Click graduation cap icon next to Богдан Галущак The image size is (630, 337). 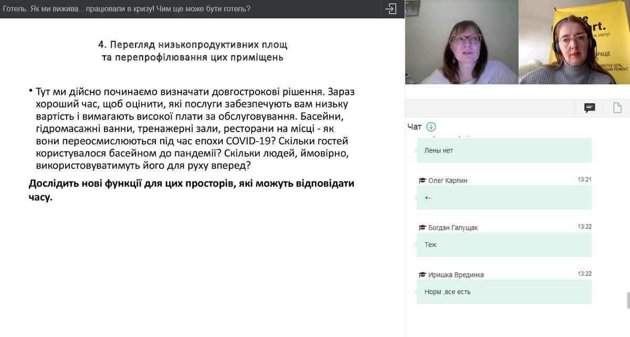[x=422, y=227]
